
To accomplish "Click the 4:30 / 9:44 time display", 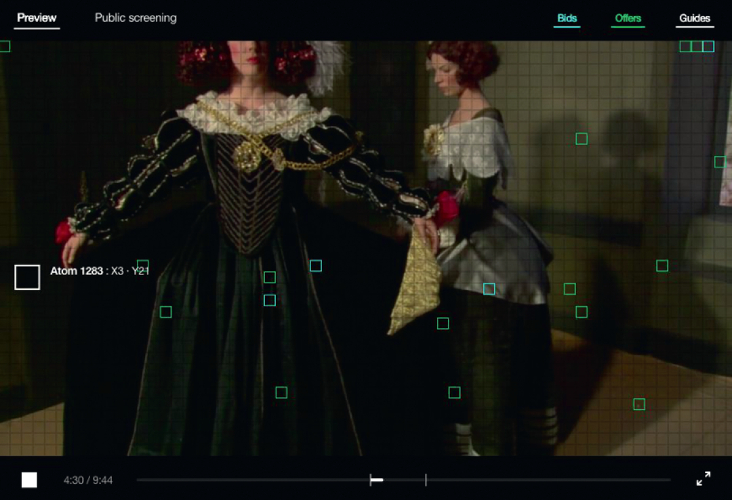I will click(x=88, y=480).
